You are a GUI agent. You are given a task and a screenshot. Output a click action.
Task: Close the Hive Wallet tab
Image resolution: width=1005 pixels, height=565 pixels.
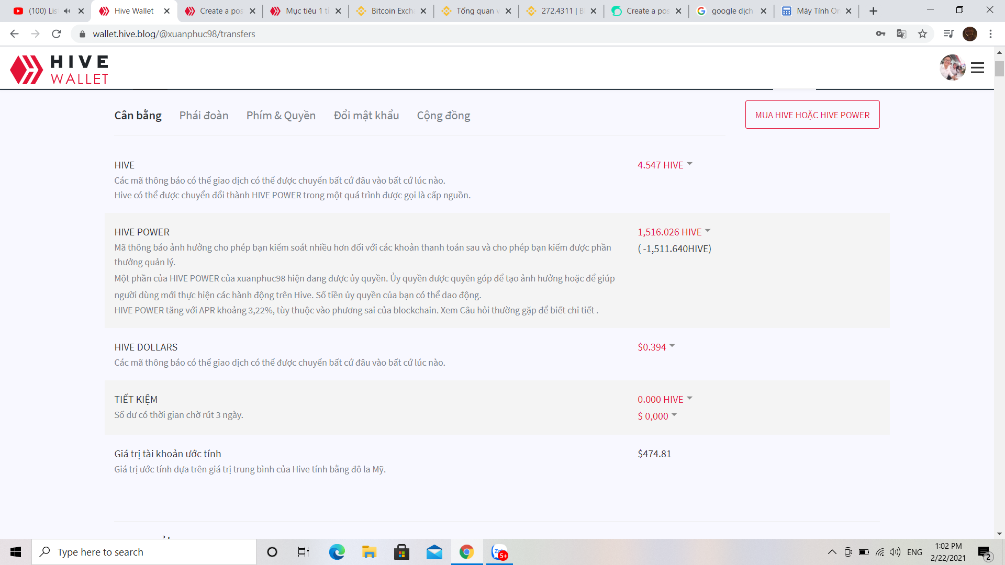click(x=166, y=11)
